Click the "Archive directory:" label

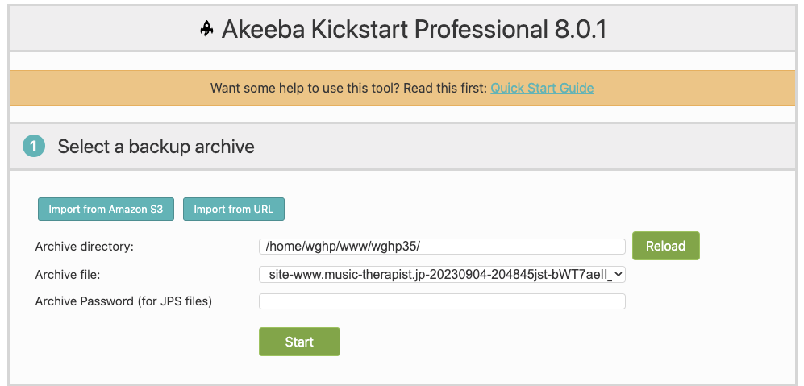(84, 247)
